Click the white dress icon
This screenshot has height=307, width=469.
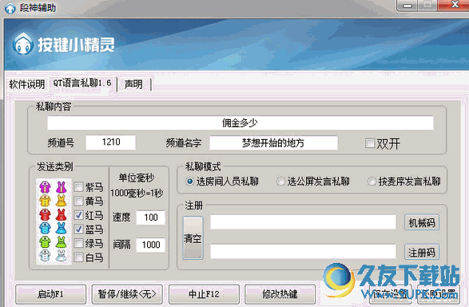61,256
